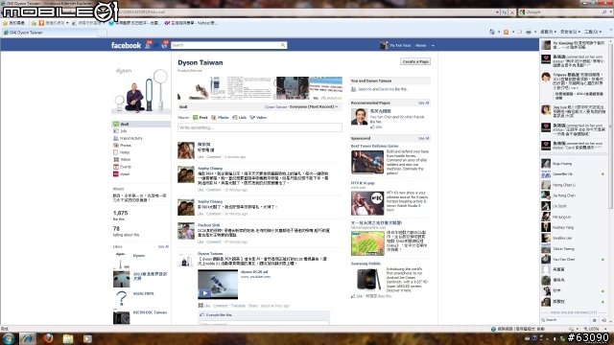Click the chat settings gear icon
The height and width of the screenshot is (345, 614).
point(594,320)
